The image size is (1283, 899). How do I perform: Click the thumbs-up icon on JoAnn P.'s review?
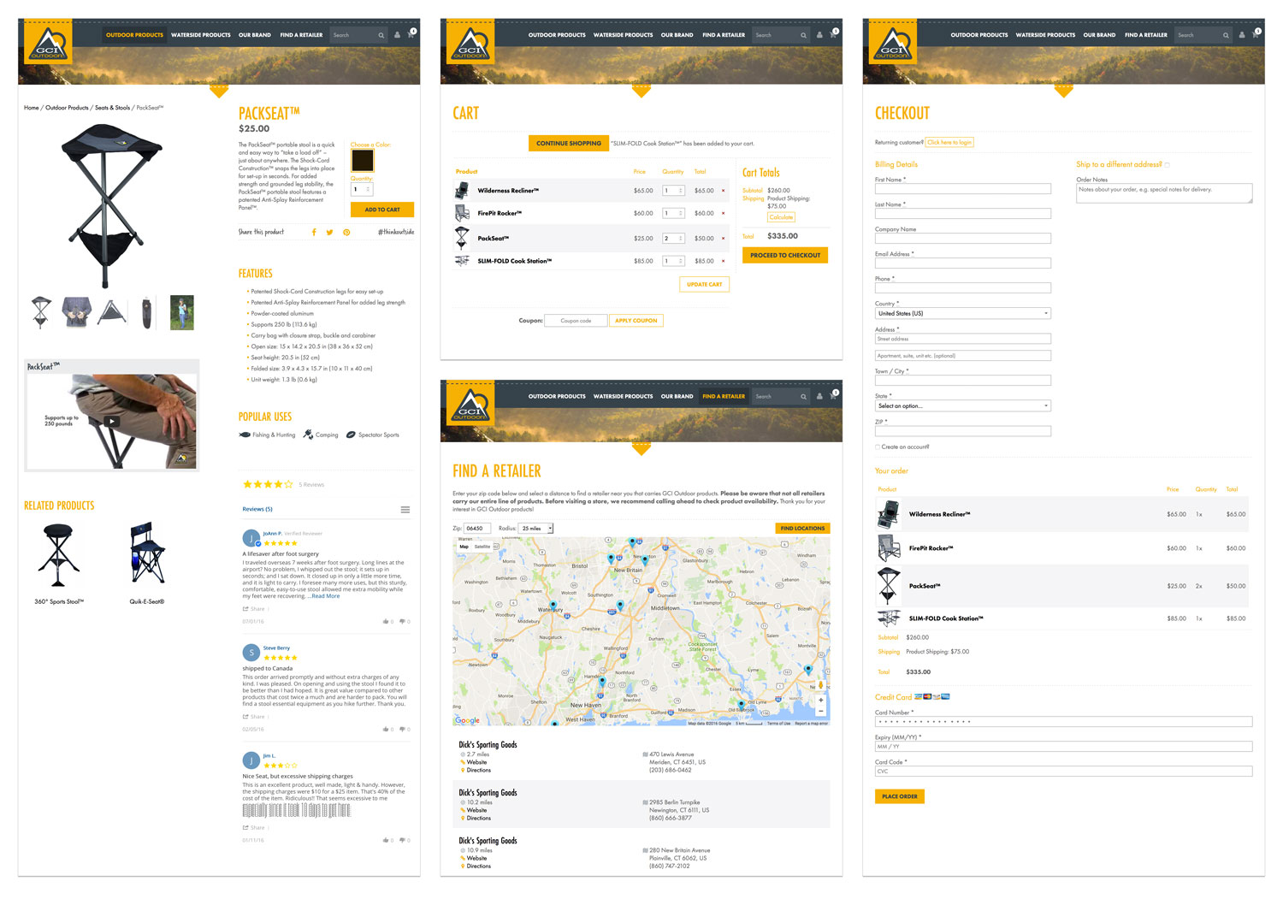(386, 622)
